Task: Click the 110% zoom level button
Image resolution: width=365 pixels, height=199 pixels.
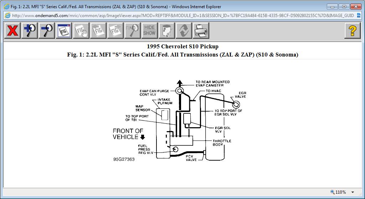Action: point(338,192)
